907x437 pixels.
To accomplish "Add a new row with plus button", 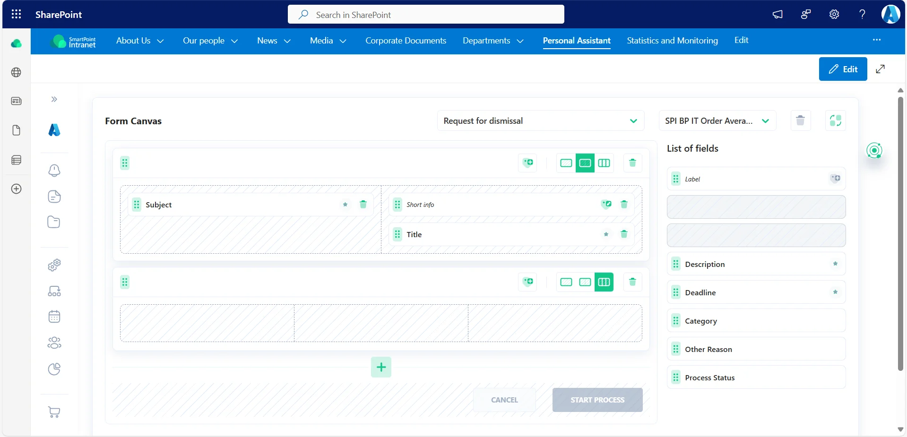I will coord(381,367).
